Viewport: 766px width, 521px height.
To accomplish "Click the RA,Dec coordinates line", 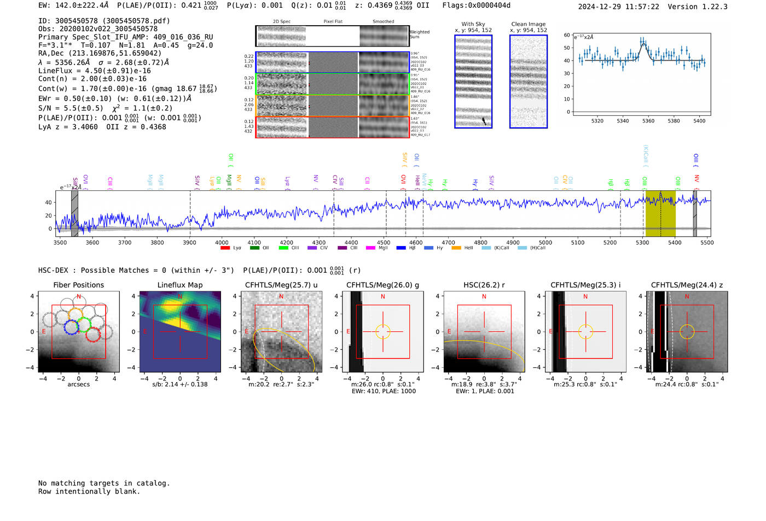I will click(x=100, y=54).
